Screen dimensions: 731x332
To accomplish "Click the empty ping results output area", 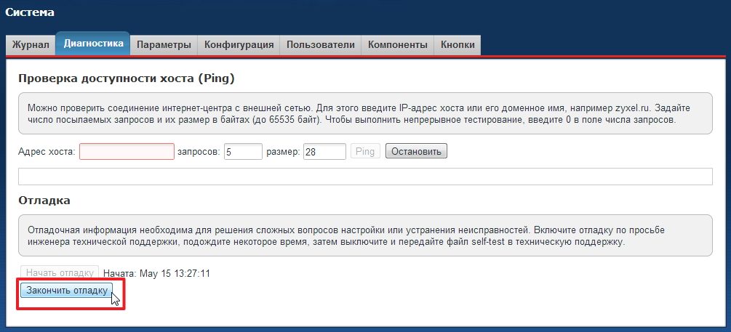I will pos(365,177).
